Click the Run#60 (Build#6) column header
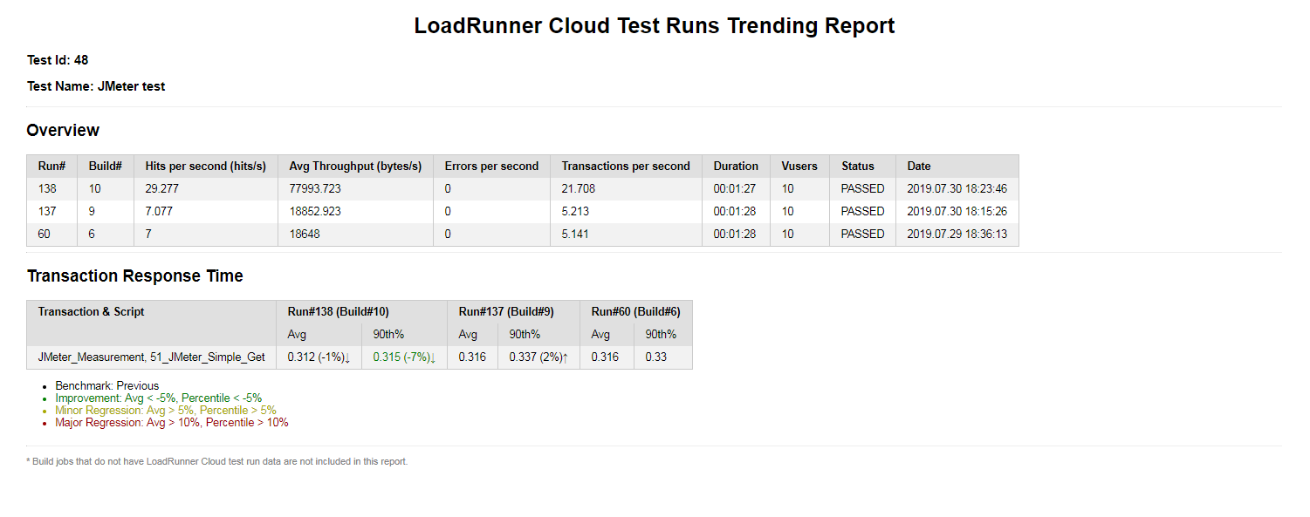This screenshot has height=517, width=1310. (635, 311)
